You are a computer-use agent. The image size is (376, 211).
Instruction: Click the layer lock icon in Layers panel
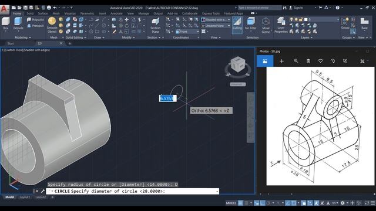click(301, 19)
